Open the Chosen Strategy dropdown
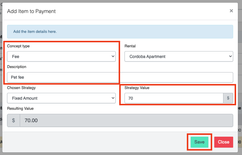Image resolution: width=242 pixels, height=155 pixels. pyautogui.click(x=61, y=98)
